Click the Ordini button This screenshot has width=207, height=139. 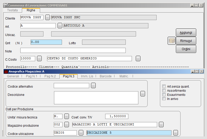186,49
